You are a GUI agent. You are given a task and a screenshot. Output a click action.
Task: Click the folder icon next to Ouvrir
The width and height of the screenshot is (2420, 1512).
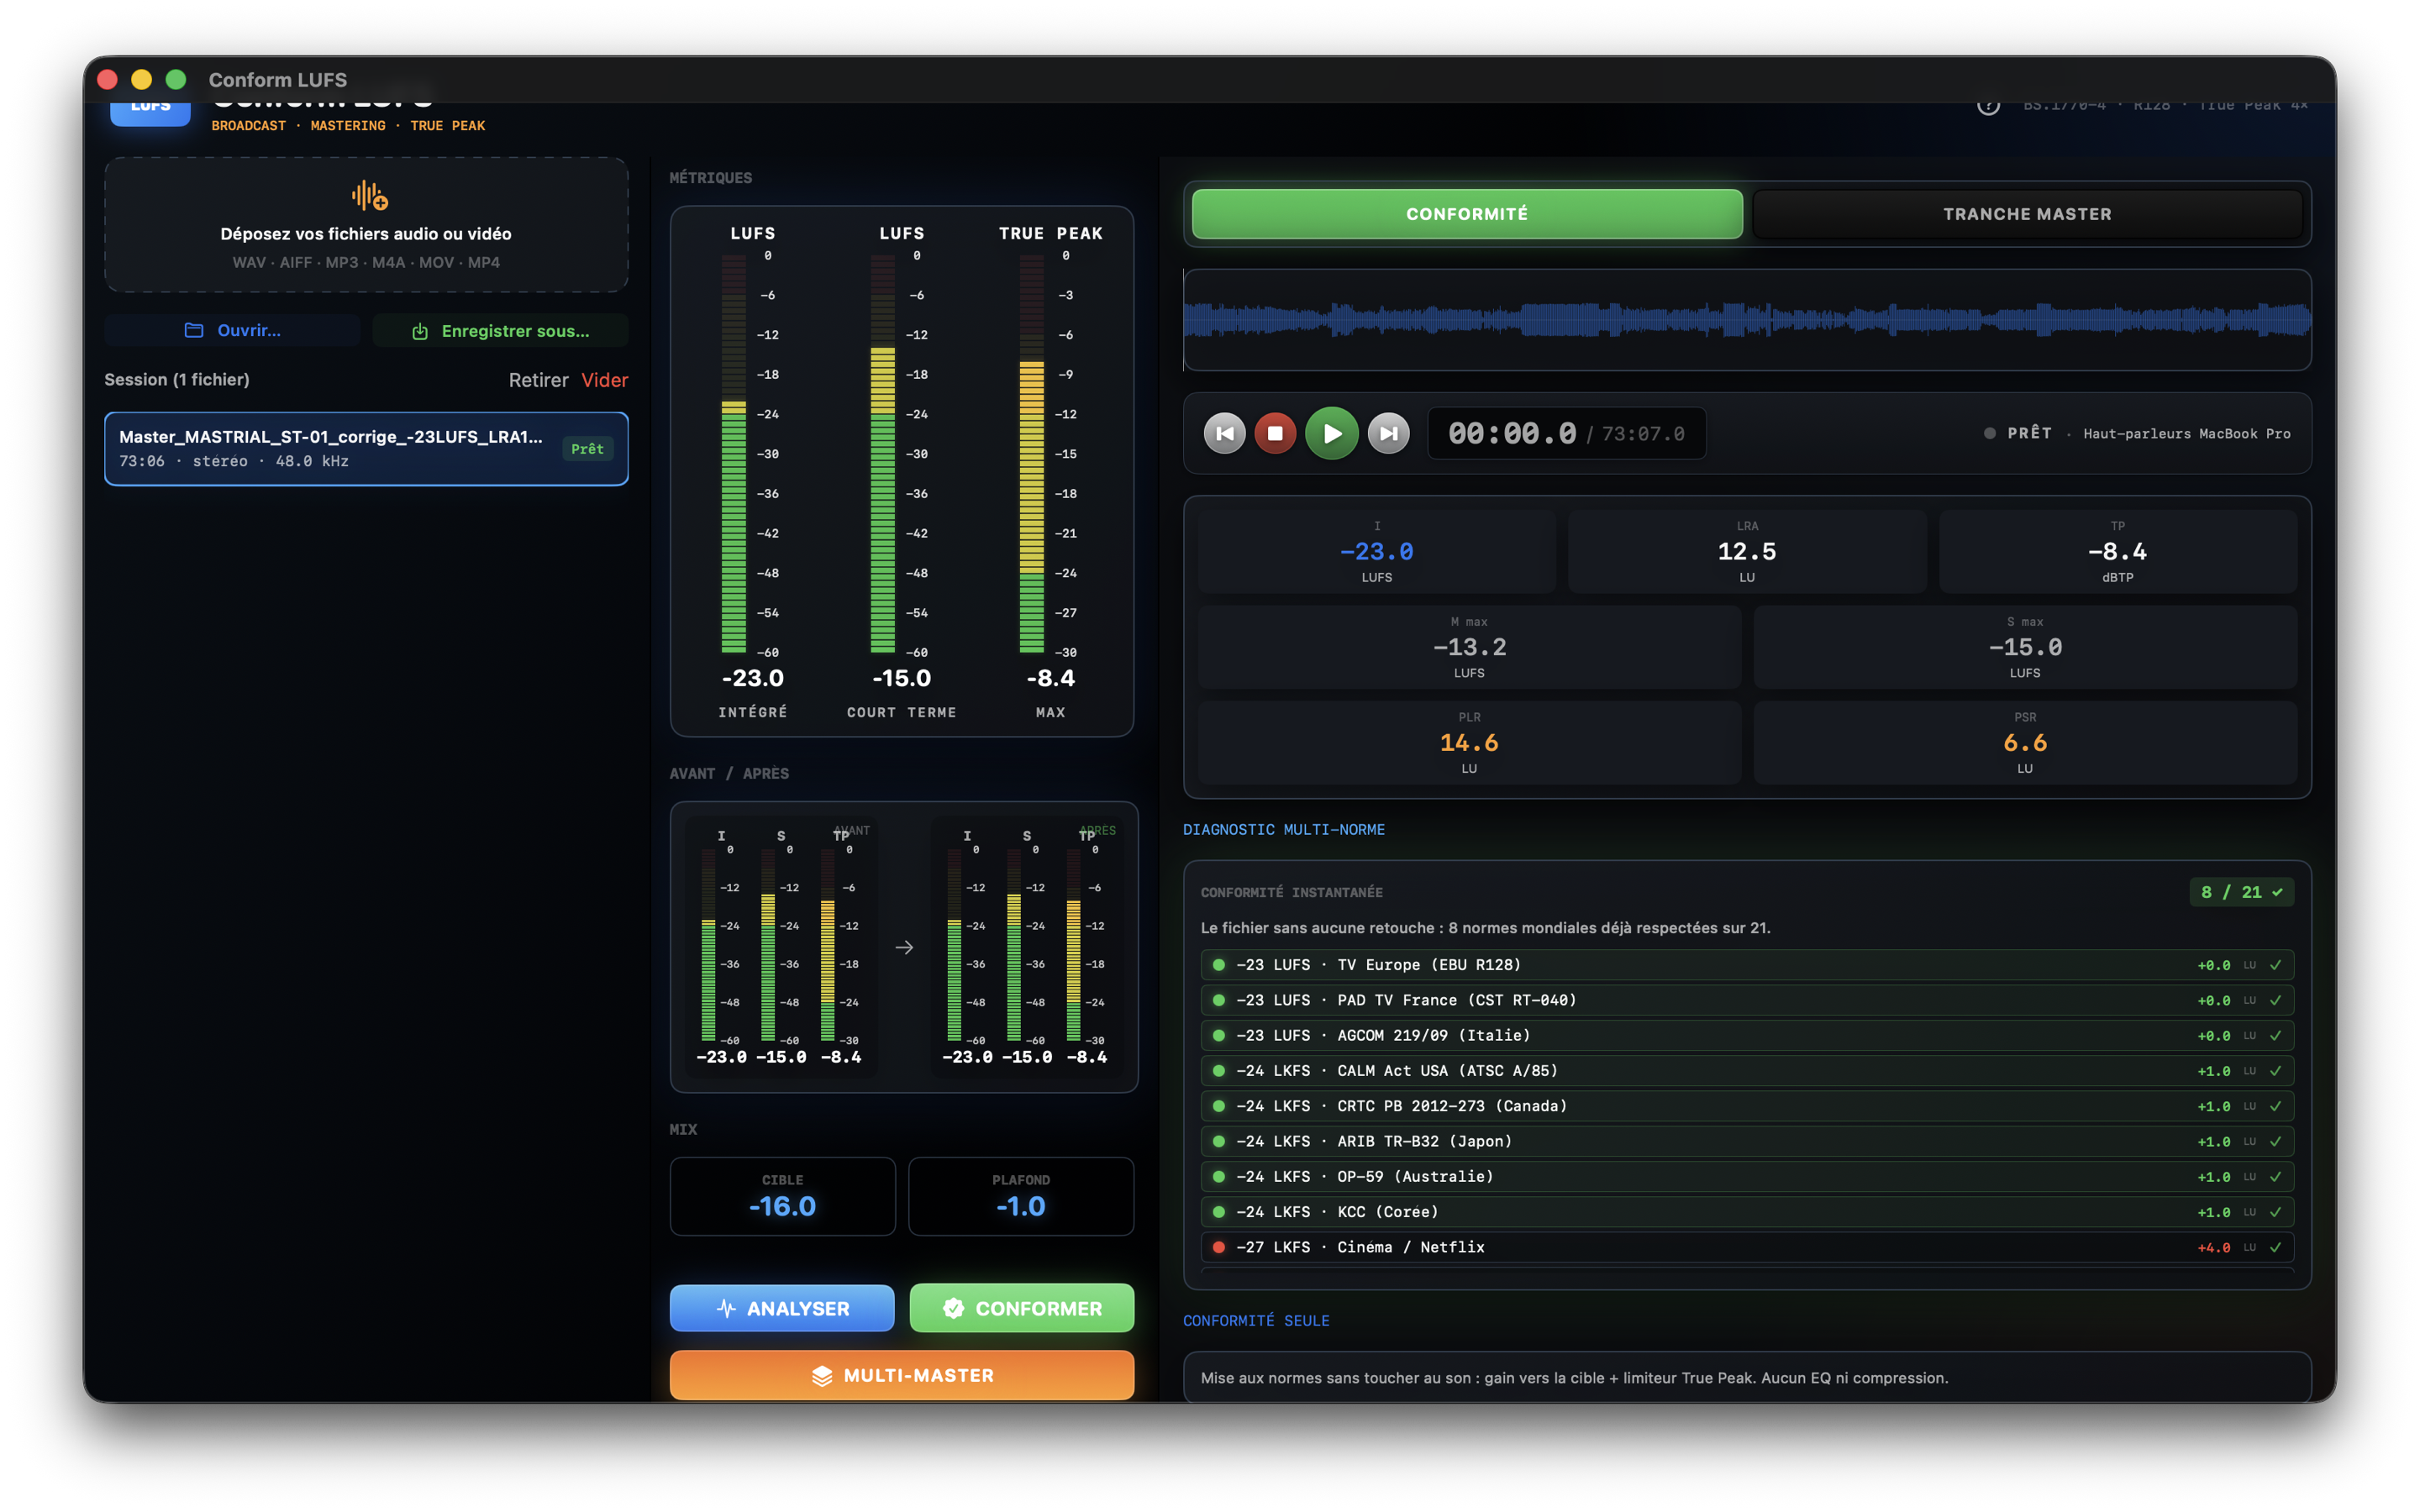(194, 330)
